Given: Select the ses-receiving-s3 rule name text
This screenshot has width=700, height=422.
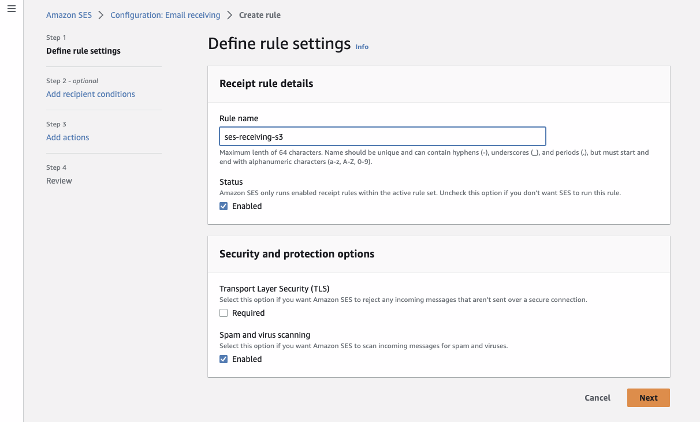Looking at the screenshot, I should [x=253, y=136].
